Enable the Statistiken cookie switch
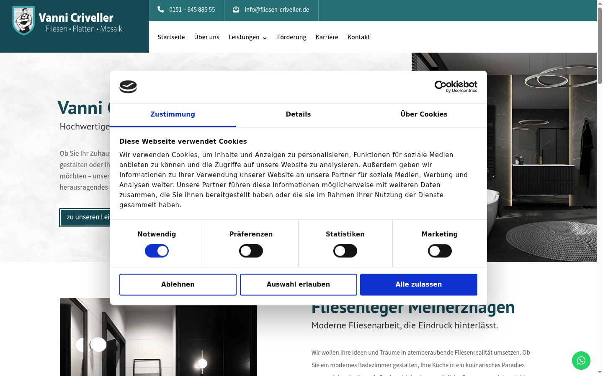Image resolution: width=603 pixels, height=376 pixels. point(345,251)
